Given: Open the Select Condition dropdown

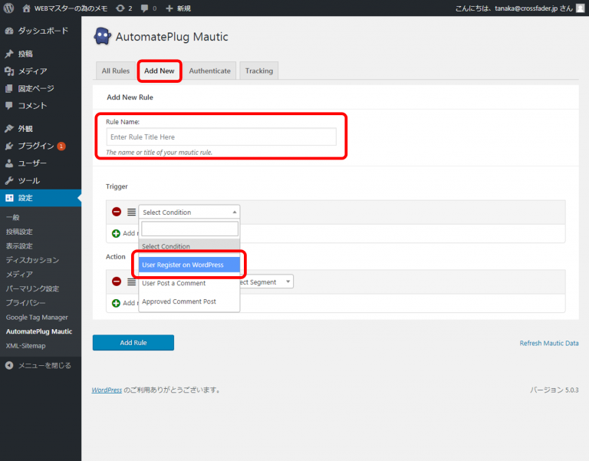Looking at the screenshot, I should [189, 212].
